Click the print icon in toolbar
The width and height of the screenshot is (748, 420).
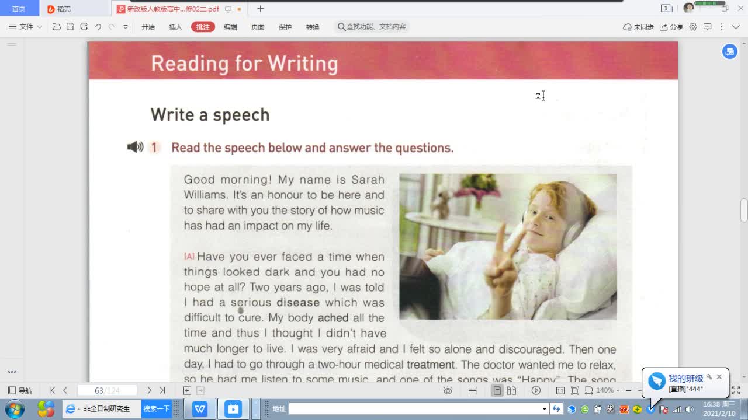click(x=84, y=27)
